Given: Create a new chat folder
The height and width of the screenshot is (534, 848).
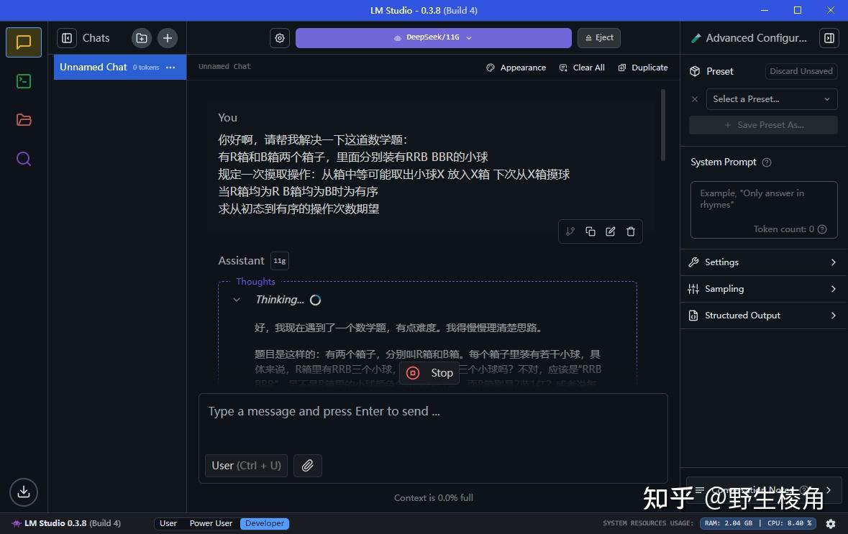Looking at the screenshot, I should point(142,38).
